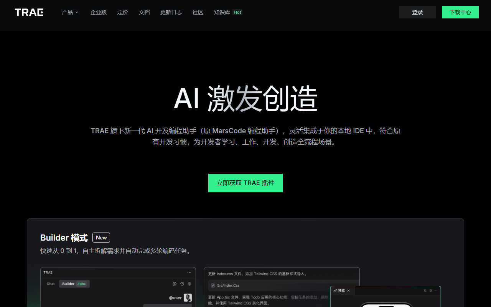Click the '更新 index.css 文件' line
Viewport: 491px width, 307px height.
click(257, 274)
